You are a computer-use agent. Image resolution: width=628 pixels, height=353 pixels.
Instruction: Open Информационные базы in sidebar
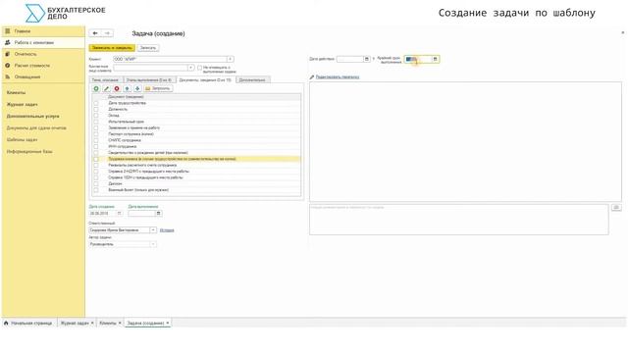29,152
